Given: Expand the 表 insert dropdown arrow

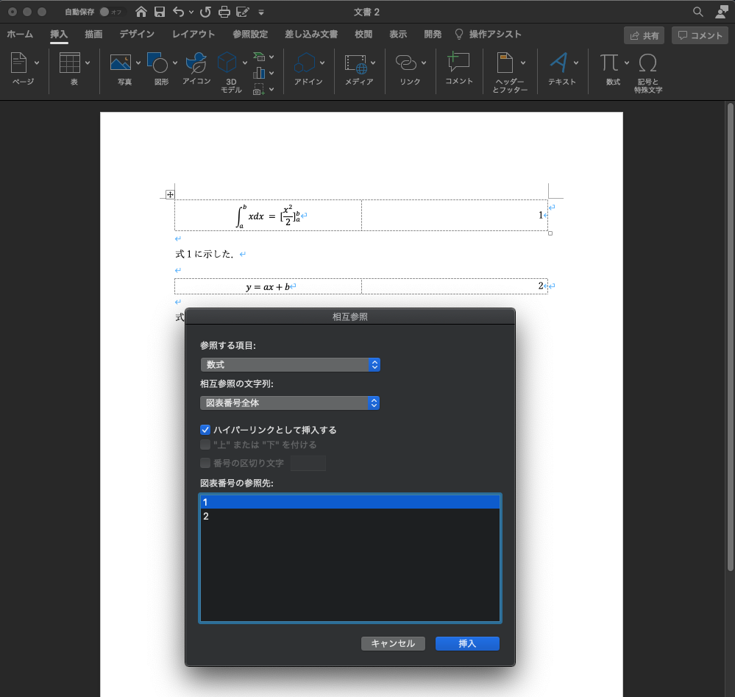Looking at the screenshot, I should tap(88, 63).
